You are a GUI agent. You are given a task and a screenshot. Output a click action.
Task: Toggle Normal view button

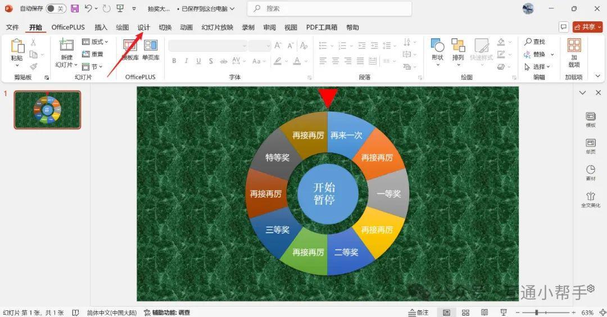pos(446,313)
